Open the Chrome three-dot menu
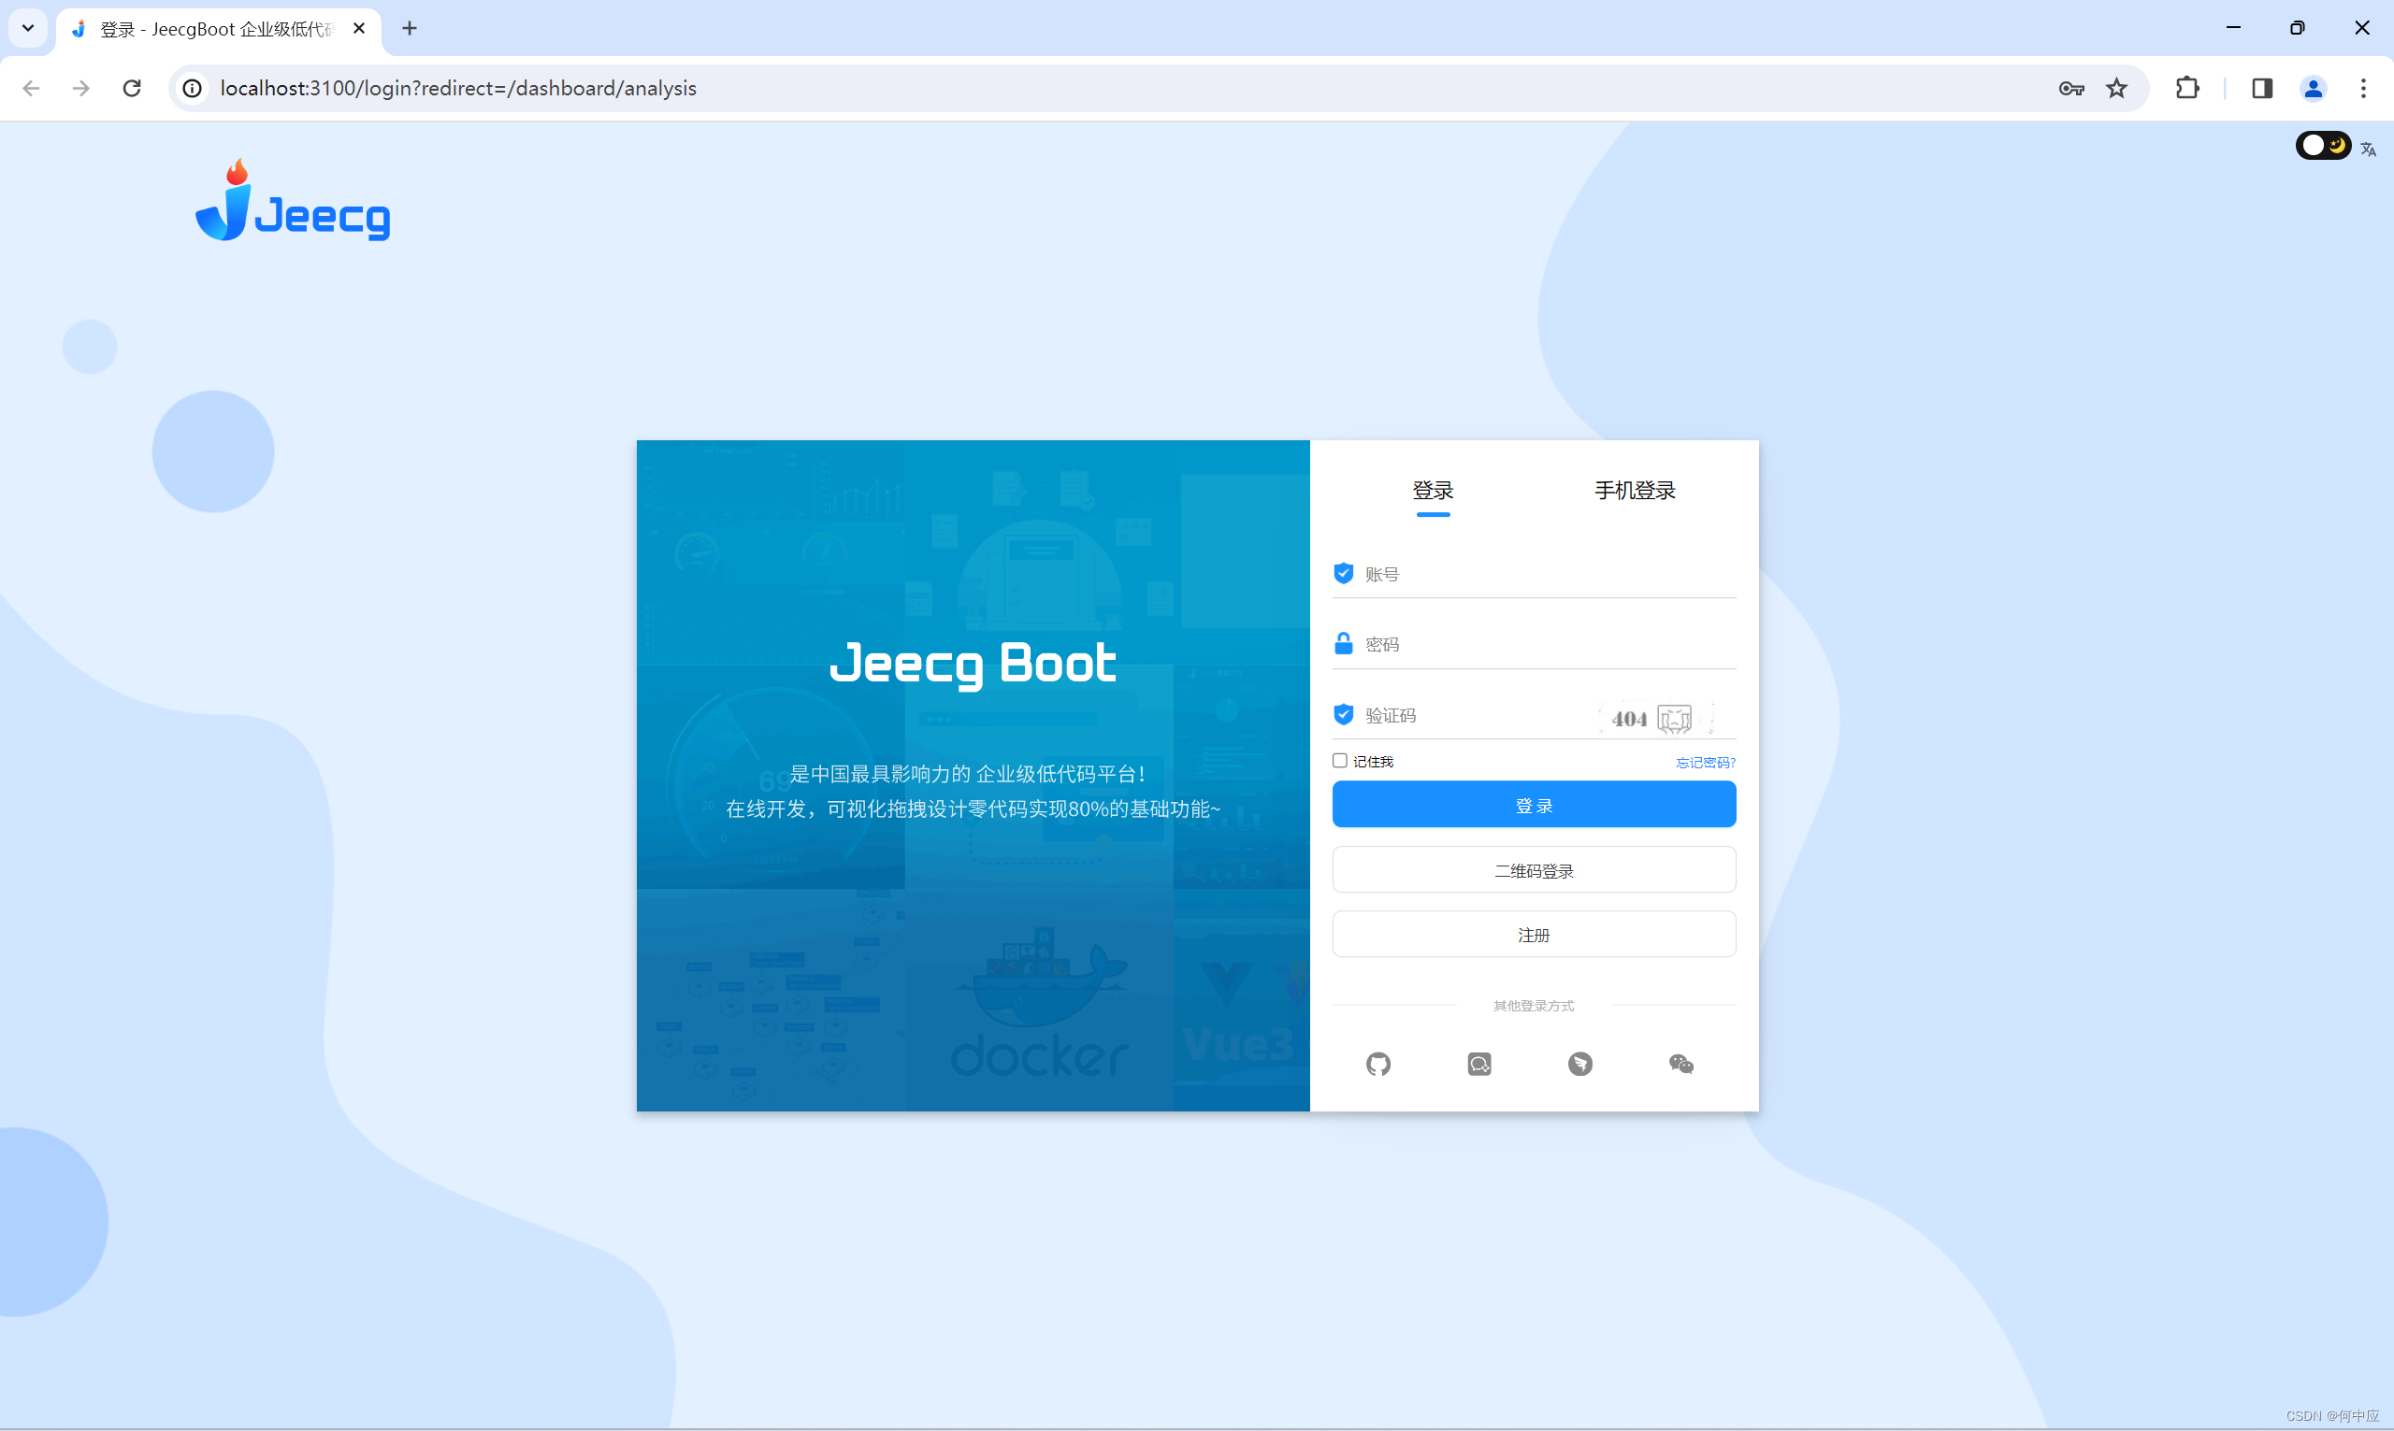This screenshot has height=1431, width=2394. (x=2363, y=88)
